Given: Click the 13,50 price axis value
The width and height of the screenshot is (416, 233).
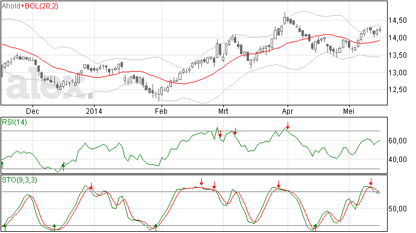Looking at the screenshot, I should (397, 55).
